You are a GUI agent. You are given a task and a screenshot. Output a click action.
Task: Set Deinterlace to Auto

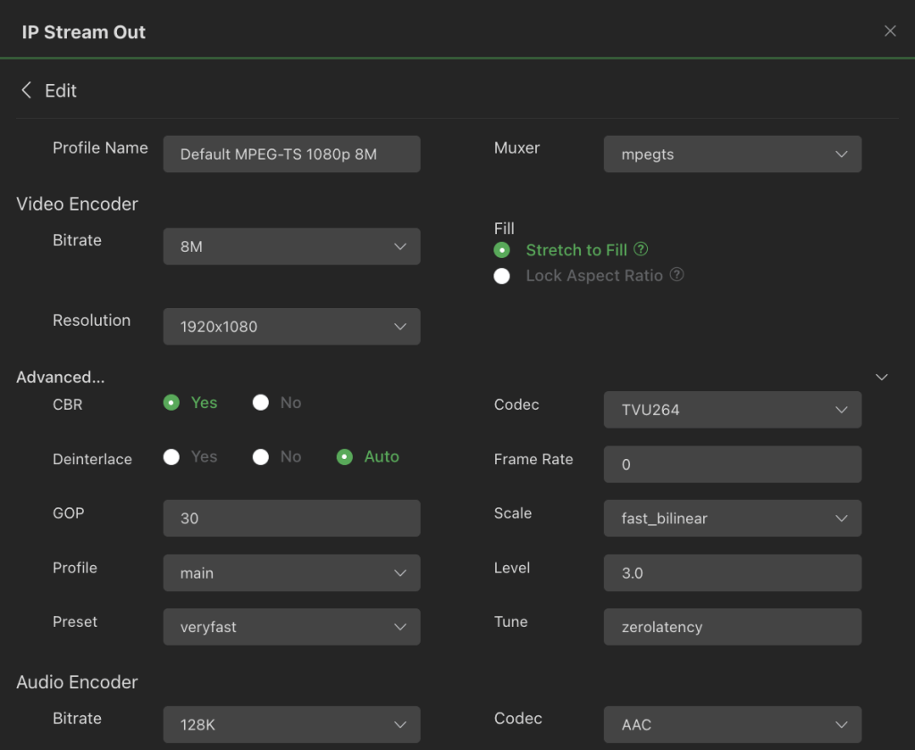coord(345,456)
